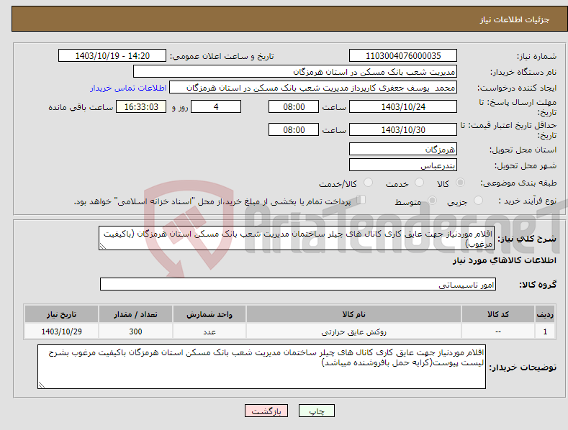Click the اطلاعات کالاهای مورد نیاز heading
This screenshot has height=430, width=568.
point(504,260)
